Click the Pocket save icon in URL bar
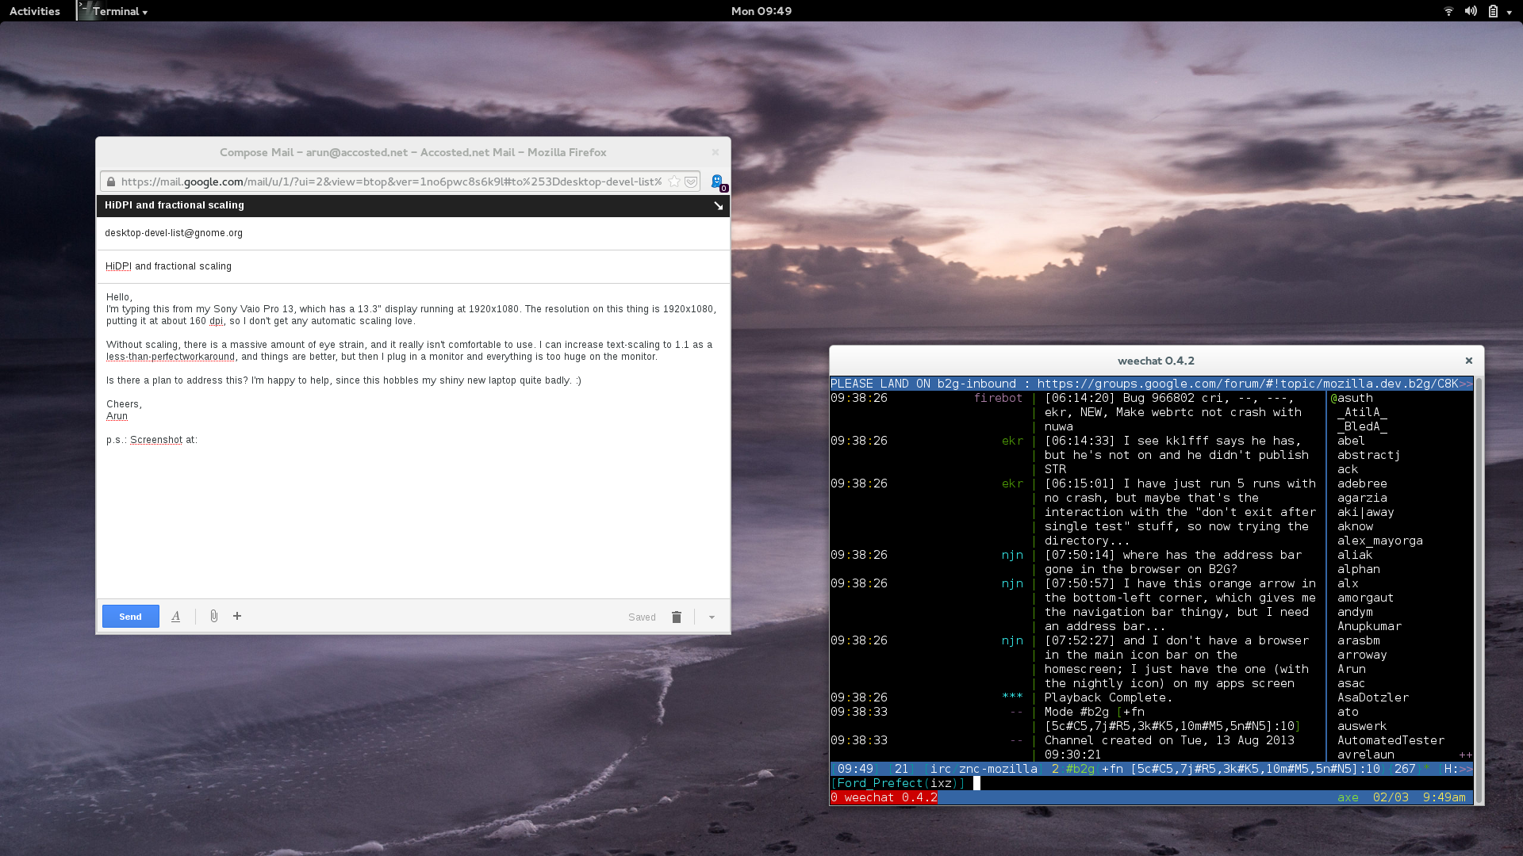Image resolution: width=1523 pixels, height=856 pixels. (691, 182)
